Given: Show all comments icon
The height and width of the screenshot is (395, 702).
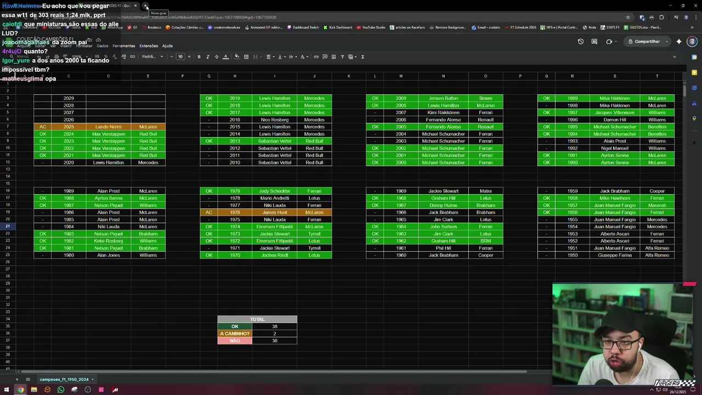Looking at the screenshot, I should pyautogui.click(x=594, y=42).
